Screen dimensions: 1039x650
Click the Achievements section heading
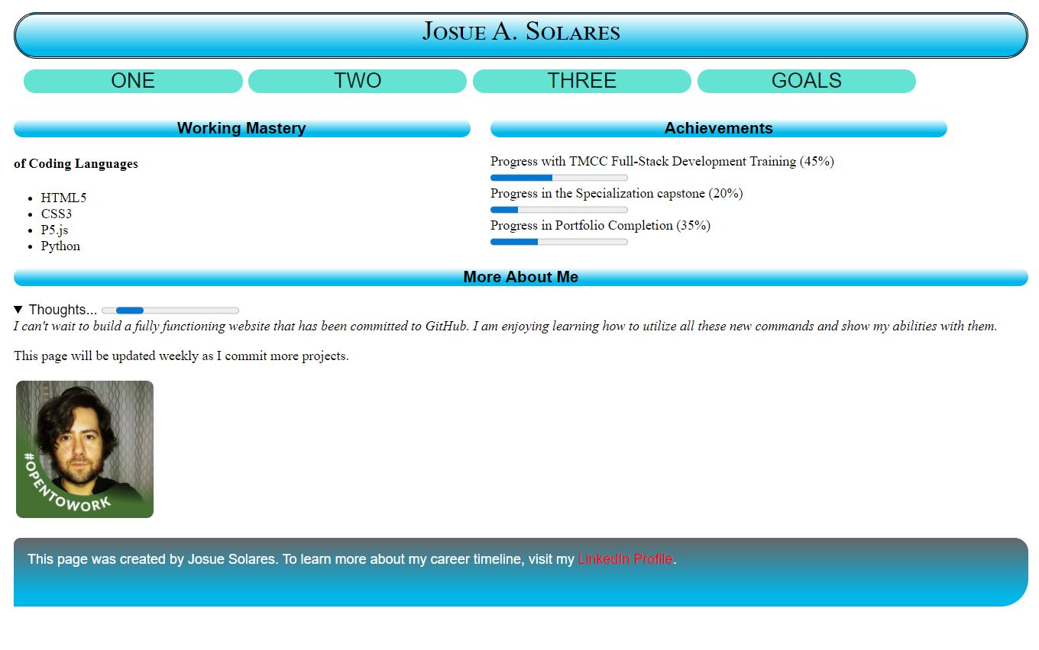(x=718, y=128)
